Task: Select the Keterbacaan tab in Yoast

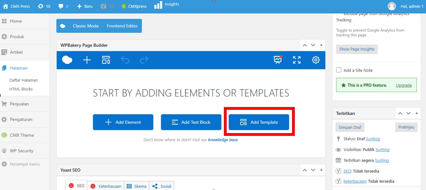Action: [x=106, y=186]
